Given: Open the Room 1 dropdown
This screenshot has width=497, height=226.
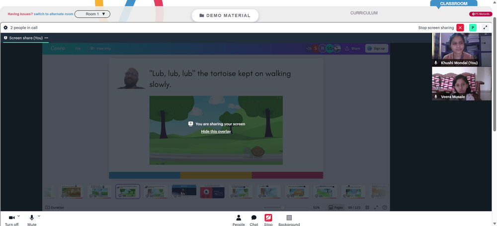Looking at the screenshot, I should (x=92, y=14).
